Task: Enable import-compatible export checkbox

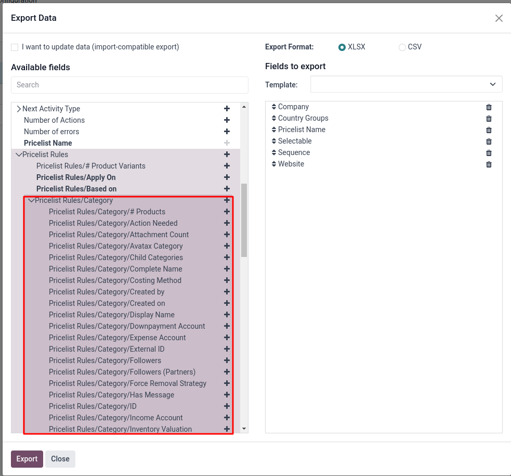Action: pos(15,47)
